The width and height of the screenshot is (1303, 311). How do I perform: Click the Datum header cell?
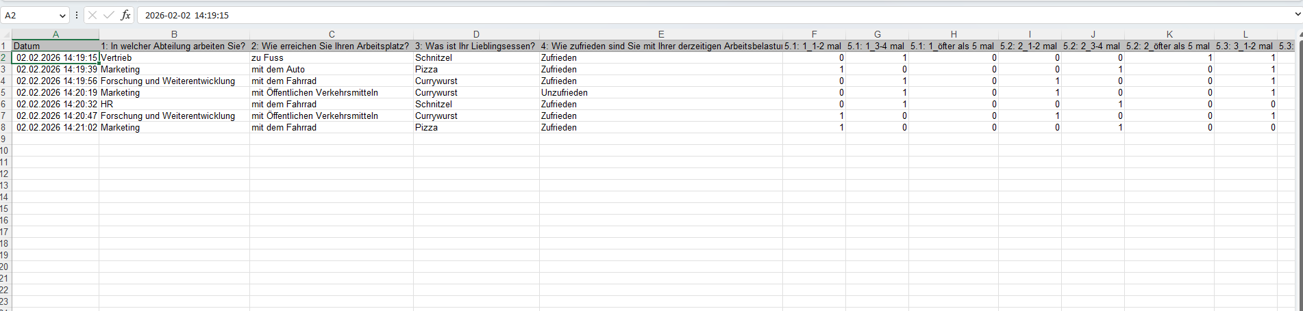click(x=55, y=46)
